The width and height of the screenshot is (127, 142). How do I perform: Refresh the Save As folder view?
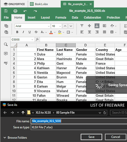(x=105, y=112)
